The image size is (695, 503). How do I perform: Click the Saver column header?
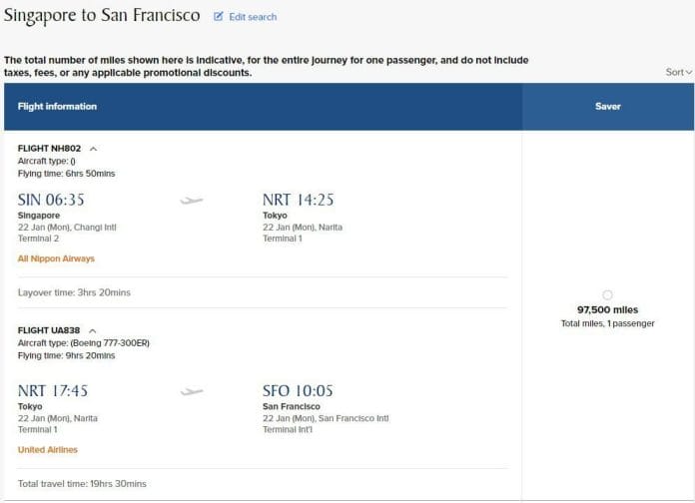[608, 107]
